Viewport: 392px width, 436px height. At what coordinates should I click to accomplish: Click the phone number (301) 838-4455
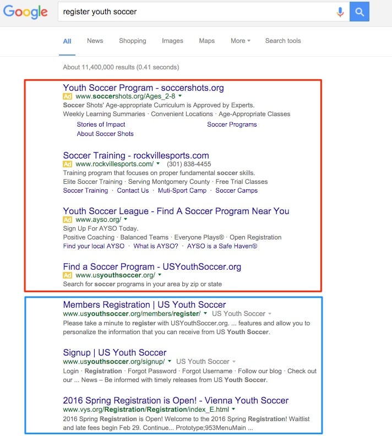[x=189, y=164]
